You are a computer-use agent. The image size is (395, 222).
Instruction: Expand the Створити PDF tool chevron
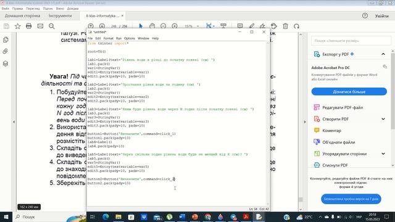383,119
